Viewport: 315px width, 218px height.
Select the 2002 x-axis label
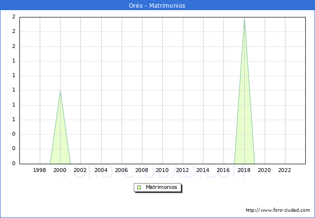click(x=80, y=170)
